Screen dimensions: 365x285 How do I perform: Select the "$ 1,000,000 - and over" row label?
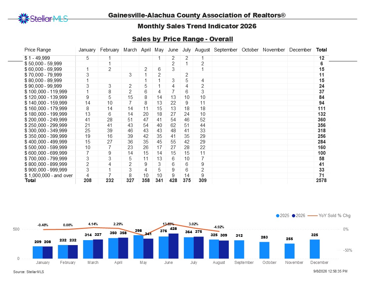pos(49,175)
